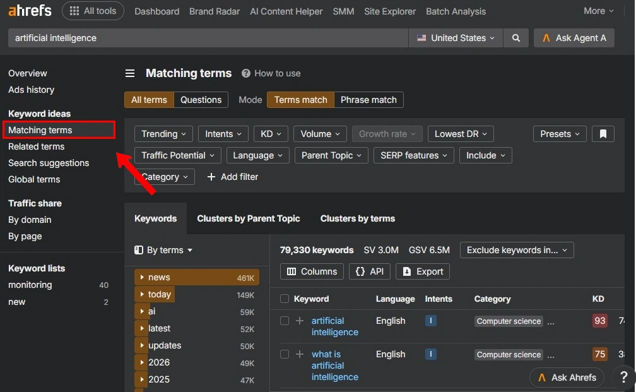Screen dimensions: 636x392
Task: Open Brand Radar
Action: point(214,11)
